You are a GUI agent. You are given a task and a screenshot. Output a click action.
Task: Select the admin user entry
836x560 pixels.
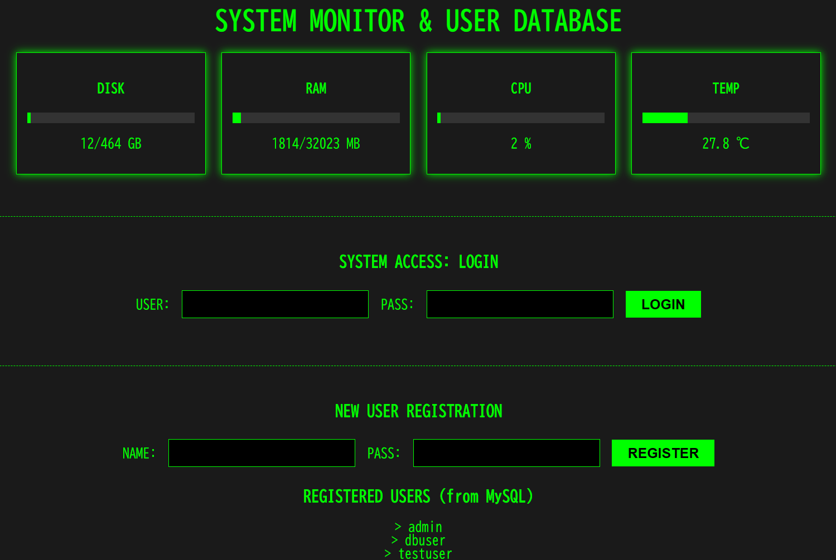pos(418,527)
